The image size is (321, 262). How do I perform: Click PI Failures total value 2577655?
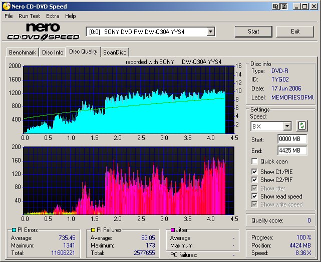coord(145,253)
